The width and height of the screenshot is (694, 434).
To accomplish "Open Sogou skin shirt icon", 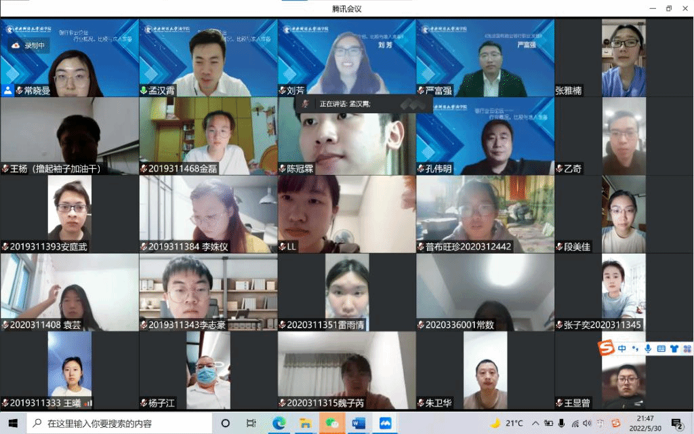I will coord(674,349).
